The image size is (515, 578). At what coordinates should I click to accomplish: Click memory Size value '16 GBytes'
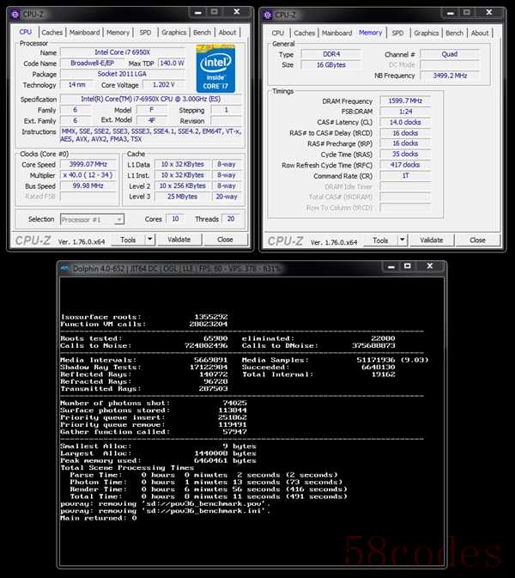pyautogui.click(x=331, y=65)
